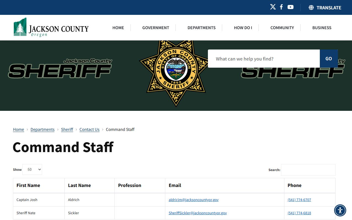Open the HOW DO I menu

[x=243, y=28]
